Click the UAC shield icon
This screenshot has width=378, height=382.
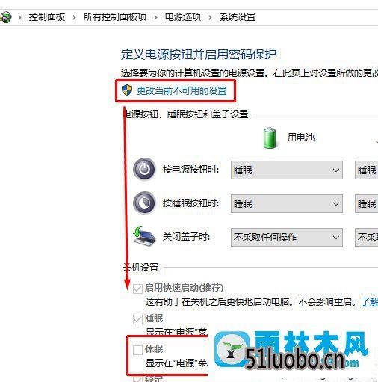127,90
